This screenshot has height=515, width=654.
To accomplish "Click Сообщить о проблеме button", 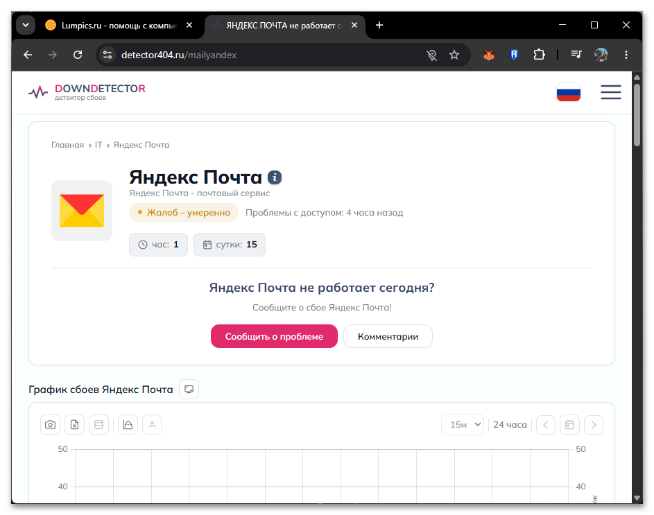I will pos(274,337).
